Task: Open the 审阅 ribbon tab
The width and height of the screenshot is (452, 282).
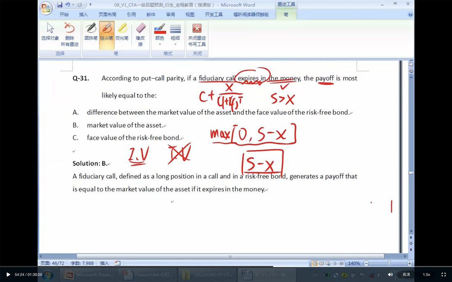Action: [171, 14]
